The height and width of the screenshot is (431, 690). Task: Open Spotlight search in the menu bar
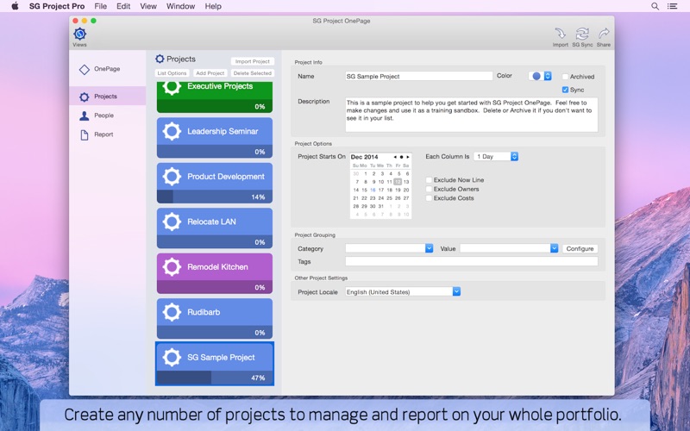(x=655, y=6)
